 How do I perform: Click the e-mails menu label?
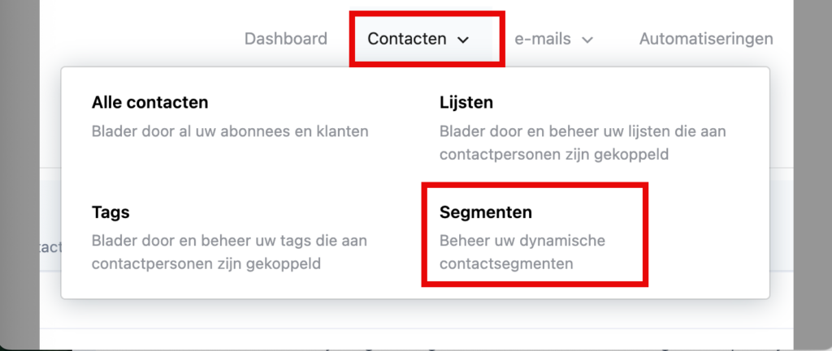tap(542, 38)
